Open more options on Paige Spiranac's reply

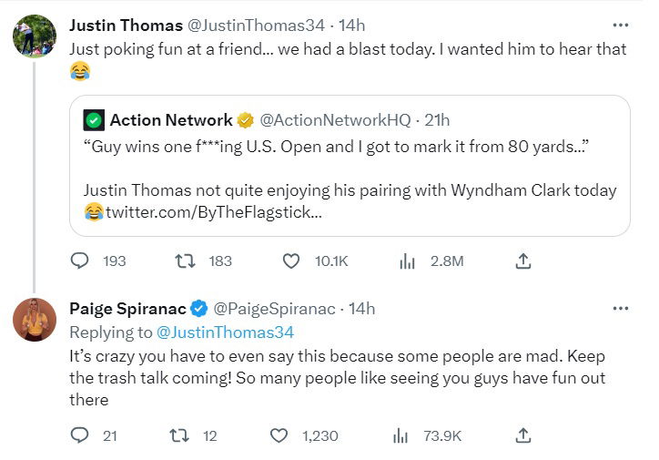click(621, 309)
